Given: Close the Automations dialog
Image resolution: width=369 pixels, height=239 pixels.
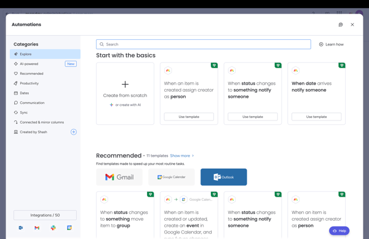Looking at the screenshot, I should click(x=352, y=25).
